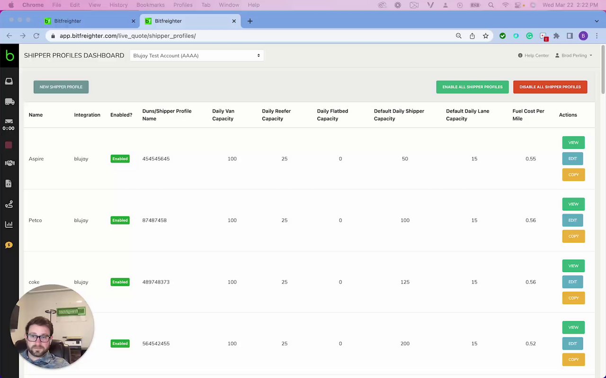The height and width of the screenshot is (378, 606).
Task: Click Duns number 489748373
Action: [x=156, y=282]
